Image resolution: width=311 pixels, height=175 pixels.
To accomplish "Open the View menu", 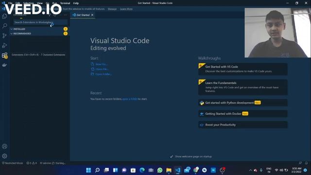I will 40,3.
